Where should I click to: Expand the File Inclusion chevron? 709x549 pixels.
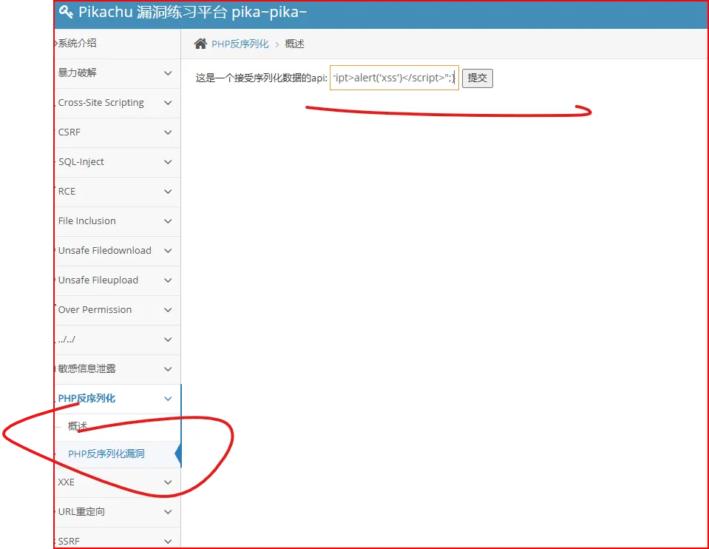[168, 221]
